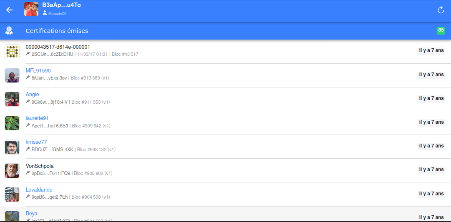
Task: Open Levaldande's profile link
Action: tap(39, 190)
